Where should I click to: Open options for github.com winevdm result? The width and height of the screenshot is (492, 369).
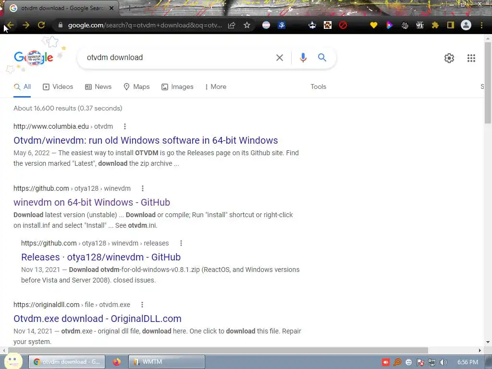tap(142, 188)
